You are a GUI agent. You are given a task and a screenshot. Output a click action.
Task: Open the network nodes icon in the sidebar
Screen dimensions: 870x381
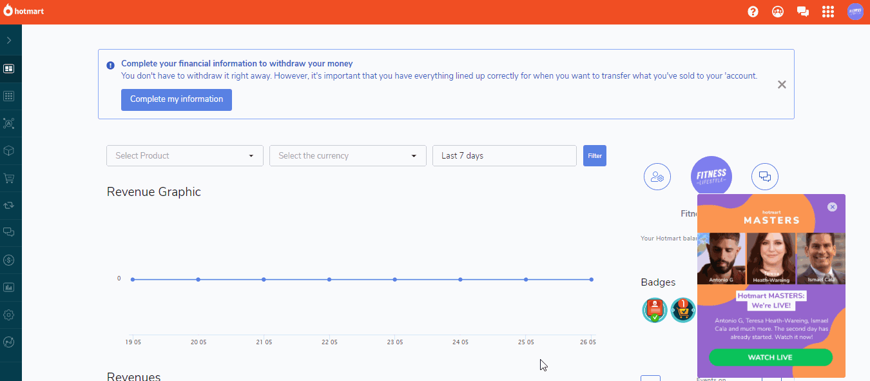(9, 123)
